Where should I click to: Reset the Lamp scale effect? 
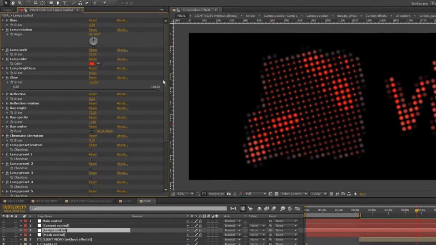coord(93,50)
